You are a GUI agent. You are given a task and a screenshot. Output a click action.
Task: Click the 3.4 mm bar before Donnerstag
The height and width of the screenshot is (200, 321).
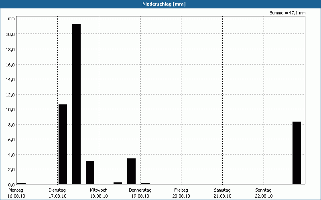[131, 171]
